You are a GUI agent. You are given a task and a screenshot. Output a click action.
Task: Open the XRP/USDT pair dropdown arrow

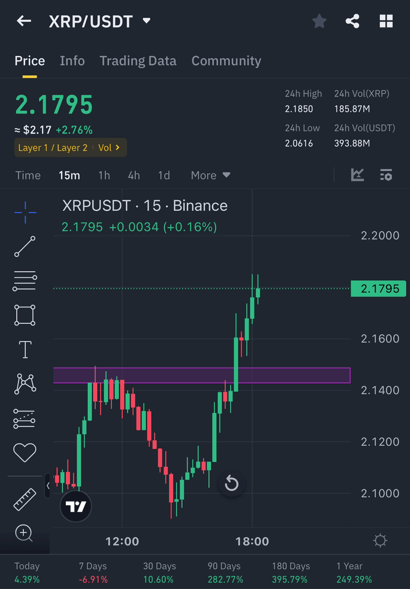pyautogui.click(x=147, y=21)
